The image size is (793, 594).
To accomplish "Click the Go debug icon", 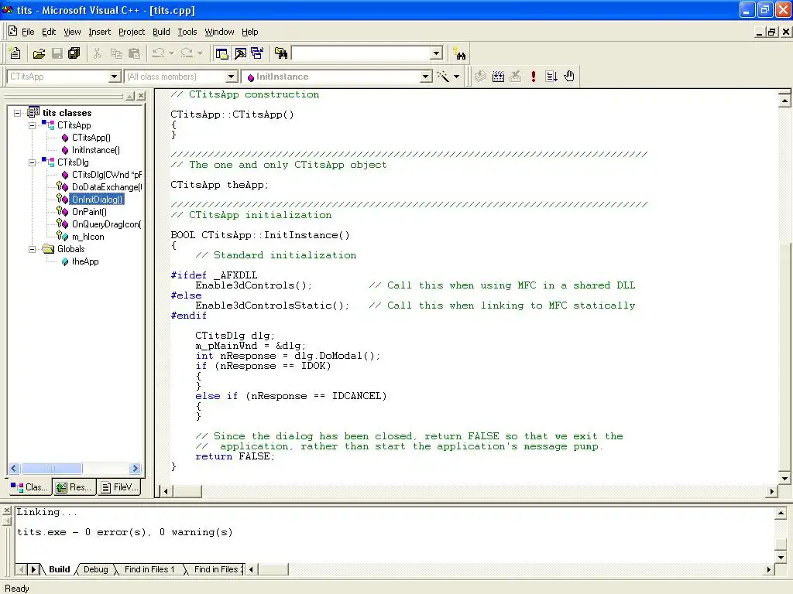I will pos(551,77).
